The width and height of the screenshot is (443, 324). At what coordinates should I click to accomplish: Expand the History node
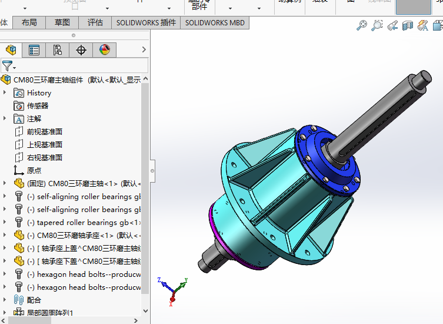(x=5, y=92)
